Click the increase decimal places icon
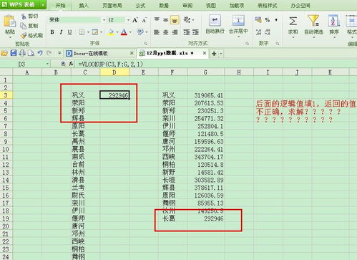The height and width of the screenshot is (260, 357). (x=258, y=32)
